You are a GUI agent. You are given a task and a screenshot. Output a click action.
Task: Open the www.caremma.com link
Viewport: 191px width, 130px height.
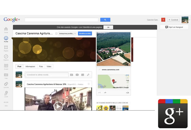(x=111, y=70)
